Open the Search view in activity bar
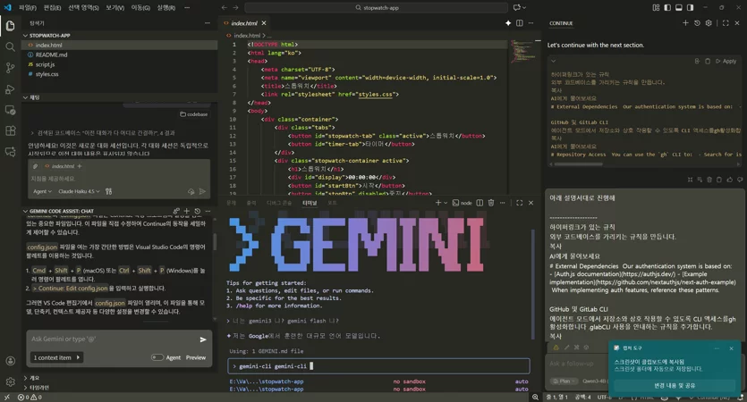 [x=10, y=46]
